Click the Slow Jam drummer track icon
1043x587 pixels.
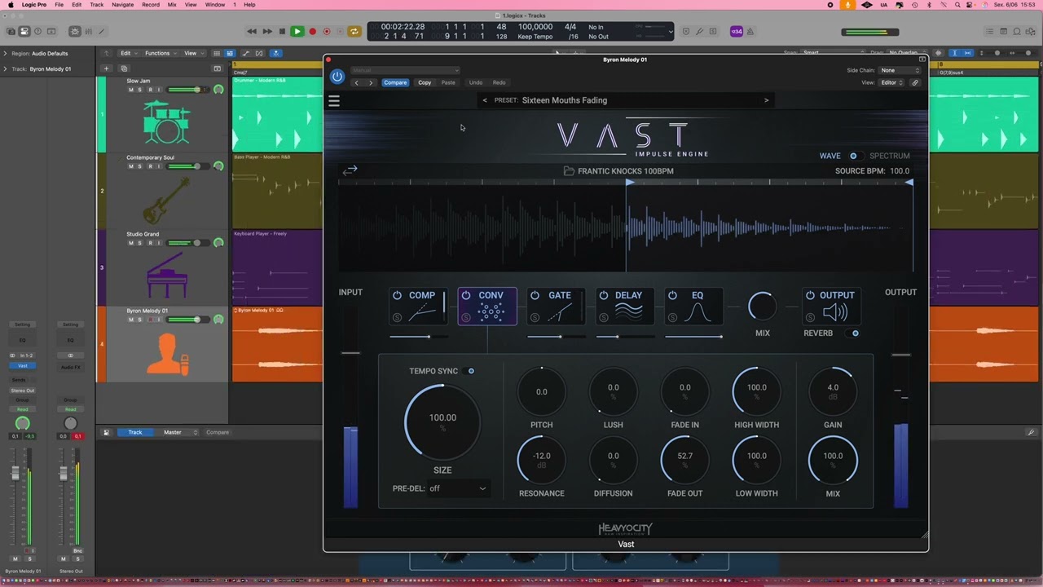167,121
